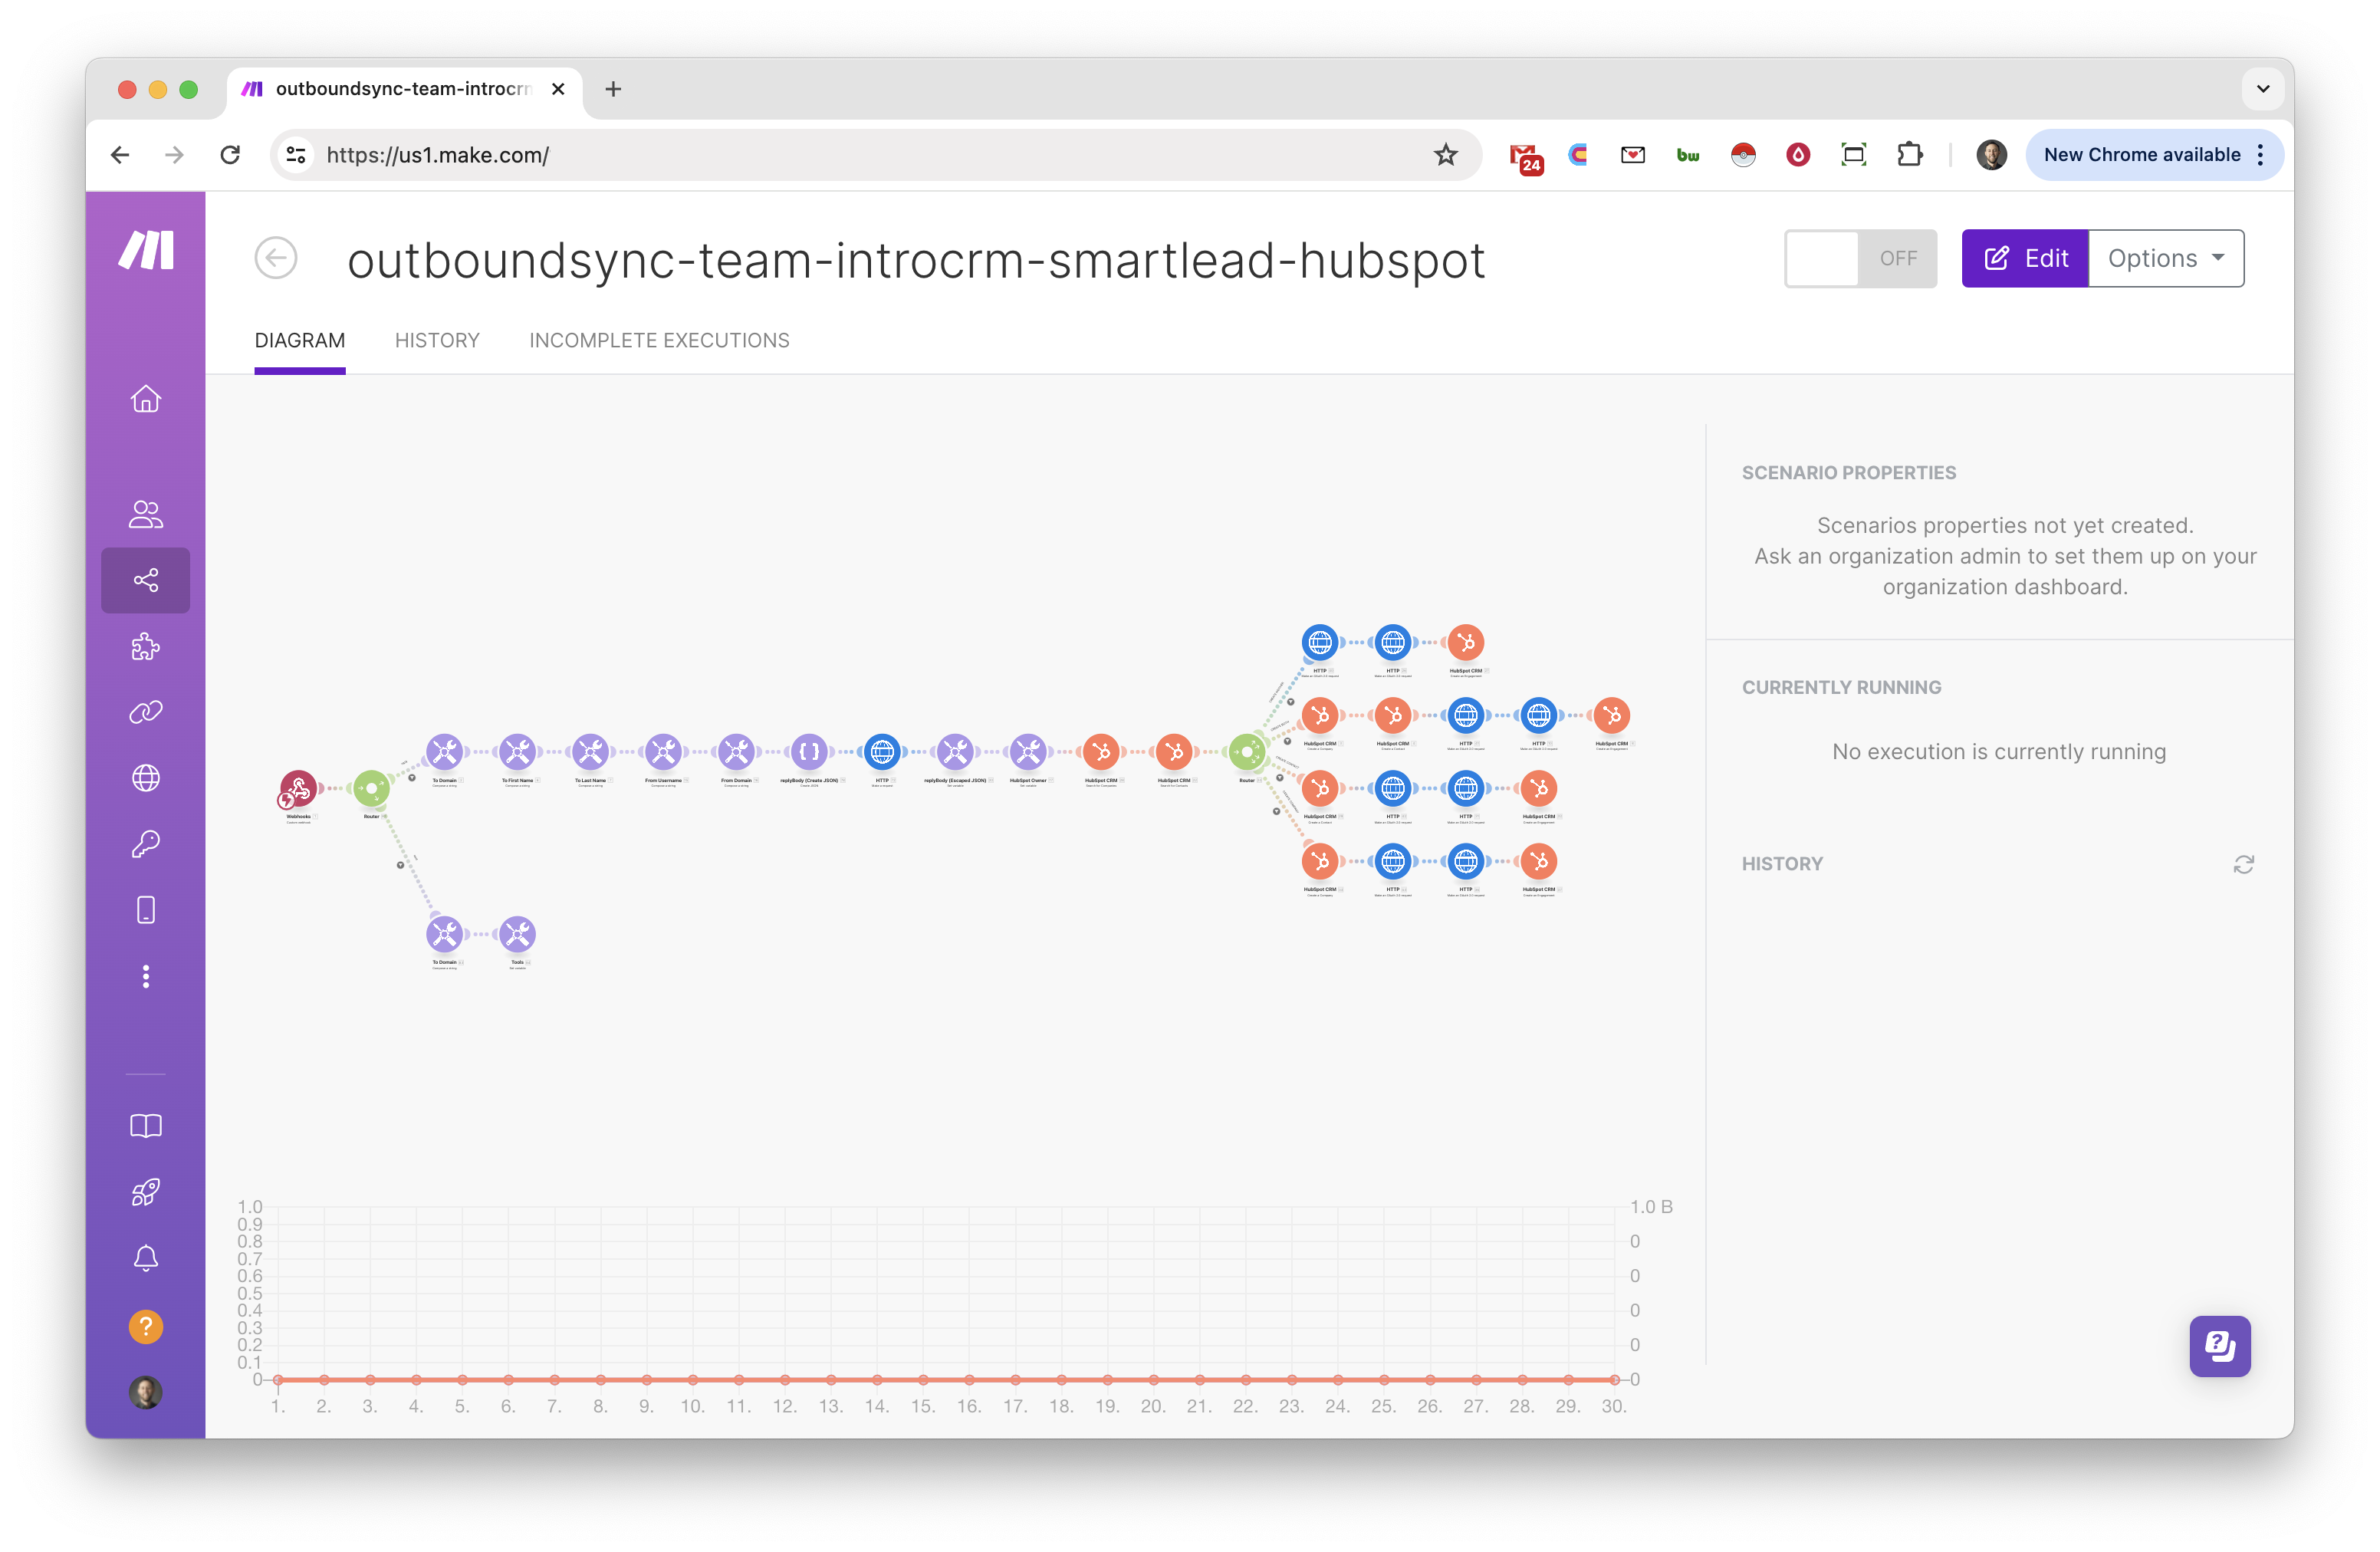Click the back arrow beside scenario title
The image size is (2380, 1552).
click(276, 258)
